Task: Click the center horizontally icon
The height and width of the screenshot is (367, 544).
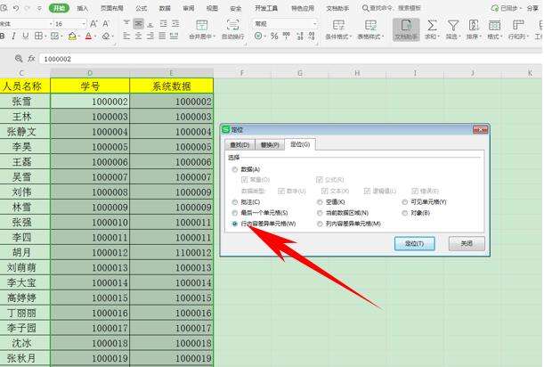Action: pyautogui.click(x=138, y=36)
